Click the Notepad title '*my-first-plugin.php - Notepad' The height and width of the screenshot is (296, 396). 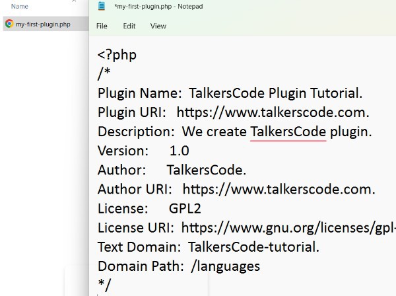click(x=158, y=7)
